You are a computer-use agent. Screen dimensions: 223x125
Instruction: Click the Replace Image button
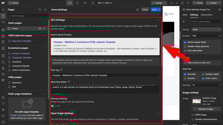point(207,109)
